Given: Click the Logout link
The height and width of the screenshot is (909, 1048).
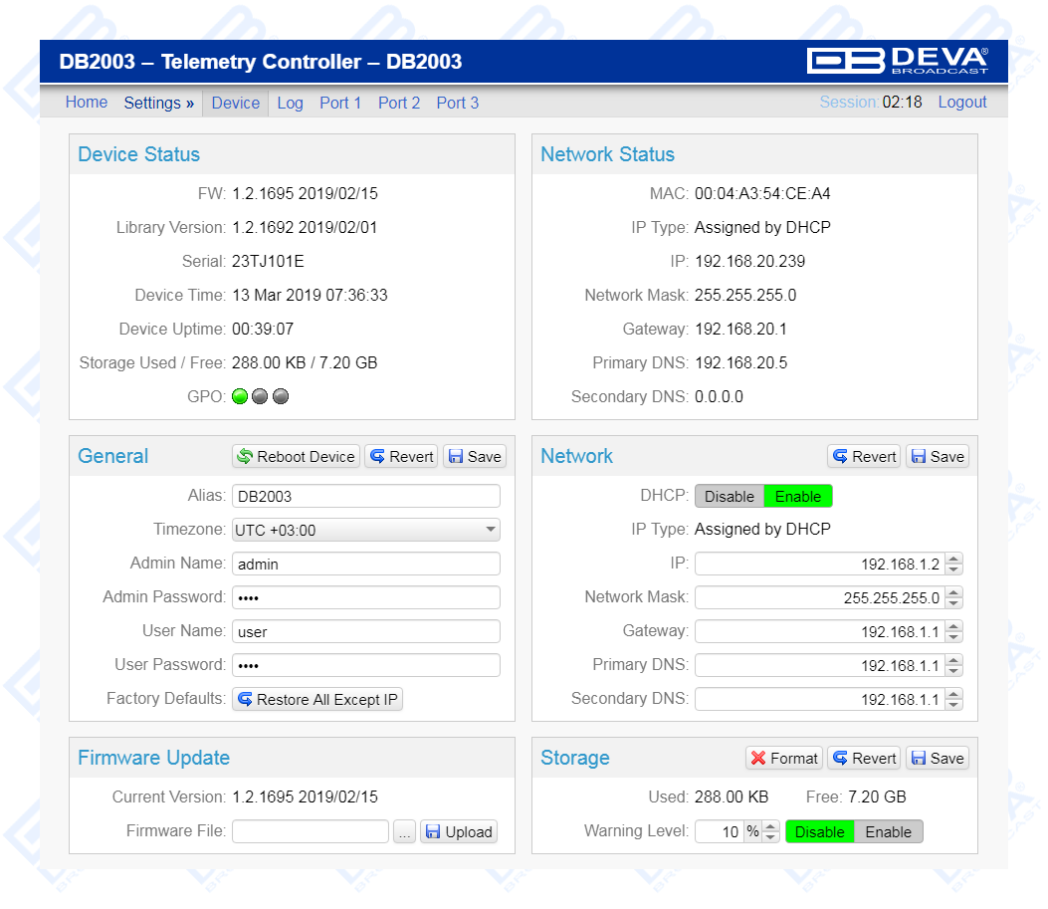Looking at the screenshot, I should [x=961, y=102].
